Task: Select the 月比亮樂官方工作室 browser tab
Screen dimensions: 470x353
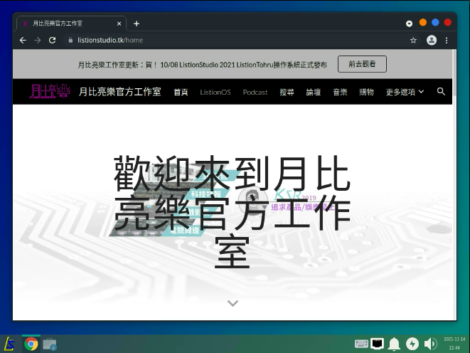Action: 71,23
